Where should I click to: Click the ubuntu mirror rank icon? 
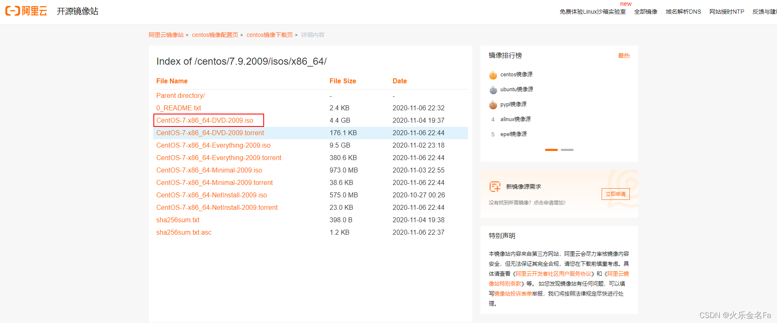point(493,90)
